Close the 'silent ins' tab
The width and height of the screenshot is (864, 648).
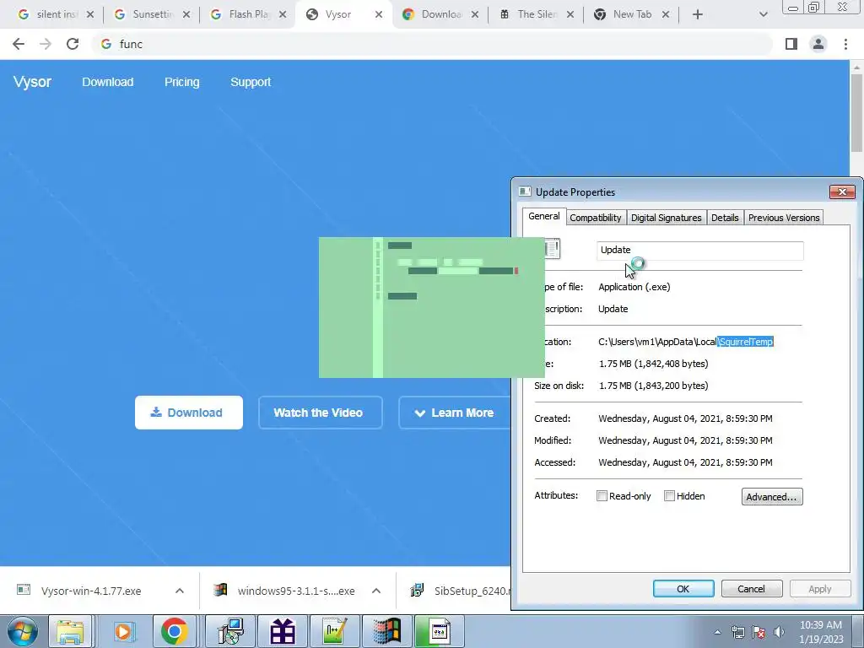pyautogui.click(x=90, y=14)
